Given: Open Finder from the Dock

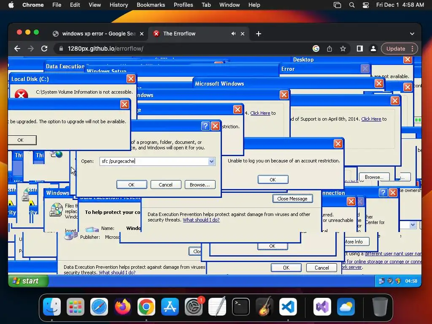Looking at the screenshot, I should [52, 307].
